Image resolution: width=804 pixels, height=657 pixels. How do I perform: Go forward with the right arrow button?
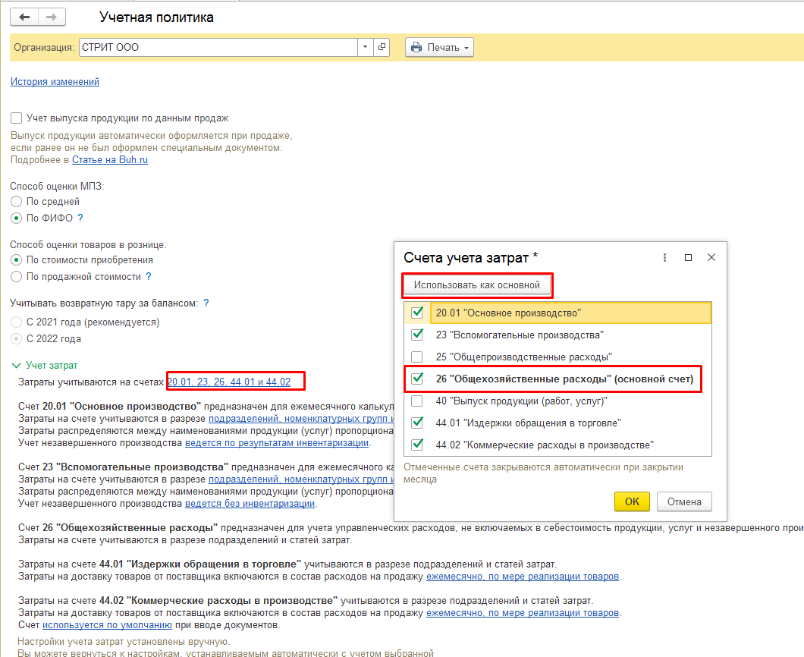click(52, 17)
